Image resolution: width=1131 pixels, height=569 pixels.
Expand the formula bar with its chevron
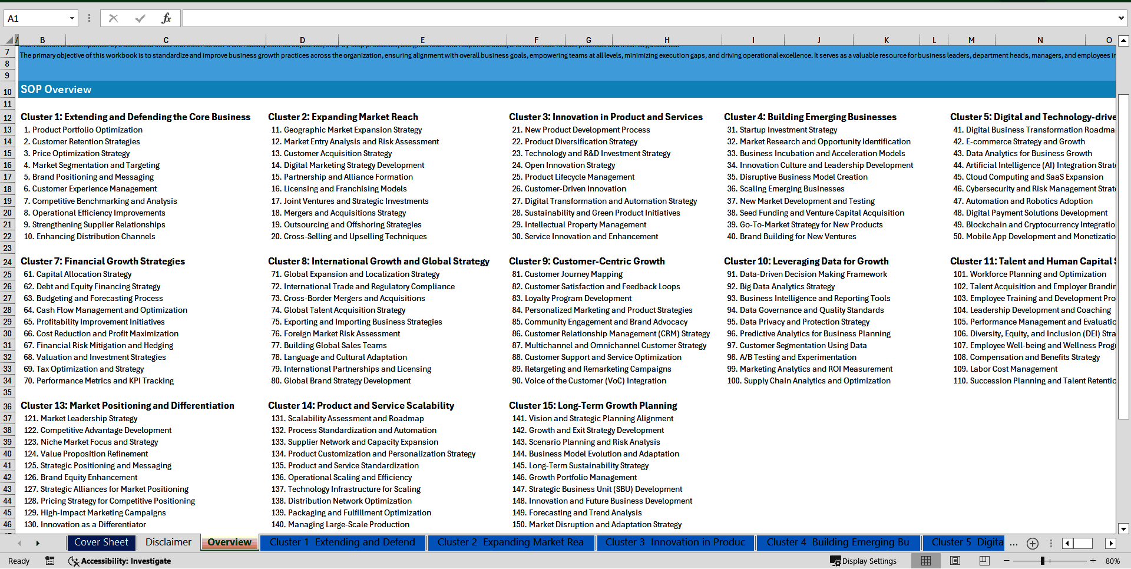click(1121, 18)
